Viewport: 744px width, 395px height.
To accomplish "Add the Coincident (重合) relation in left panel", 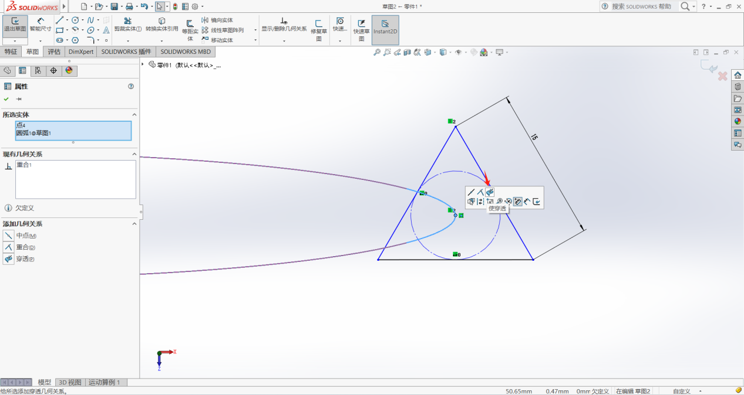I will pos(9,247).
